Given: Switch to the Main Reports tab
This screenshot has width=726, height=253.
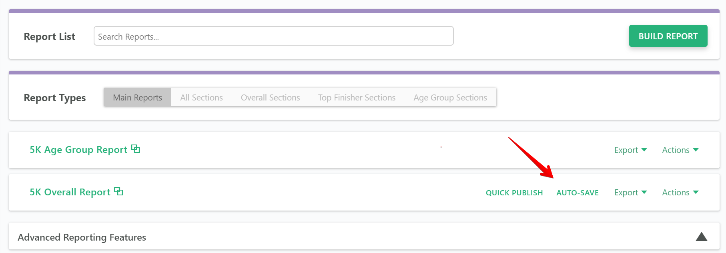Looking at the screenshot, I should point(137,97).
